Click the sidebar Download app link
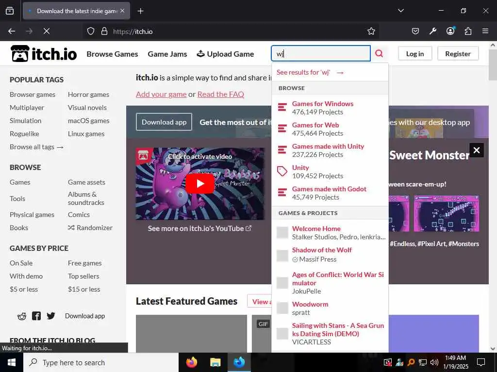The height and width of the screenshot is (372, 497). tap(85, 316)
